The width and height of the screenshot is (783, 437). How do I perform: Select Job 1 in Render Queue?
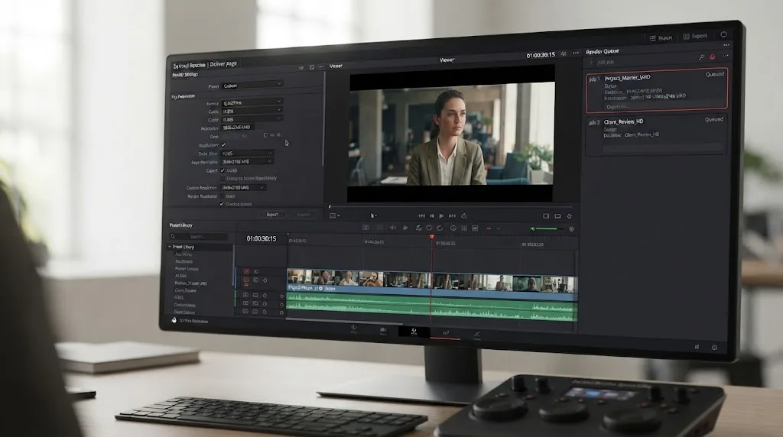pos(657,90)
